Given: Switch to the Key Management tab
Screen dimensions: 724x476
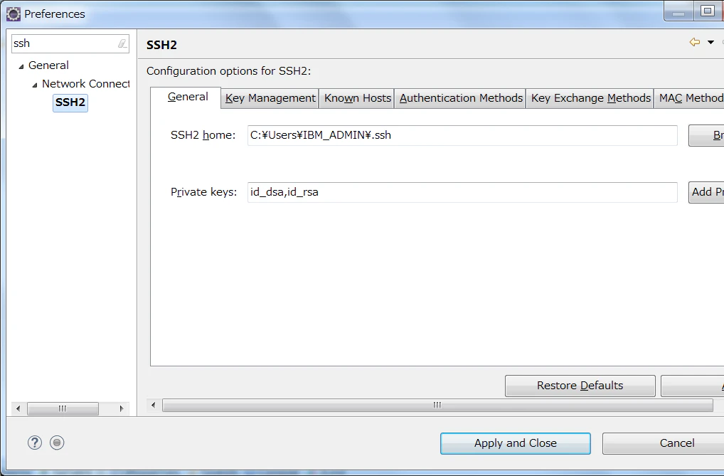Looking at the screenshot, I should (270, 98).
